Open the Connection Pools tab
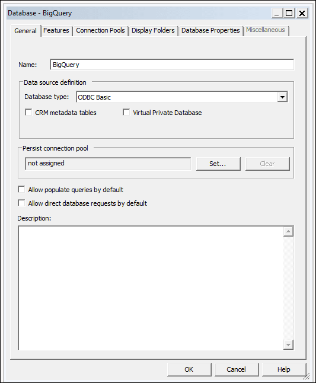 point(100,30)
